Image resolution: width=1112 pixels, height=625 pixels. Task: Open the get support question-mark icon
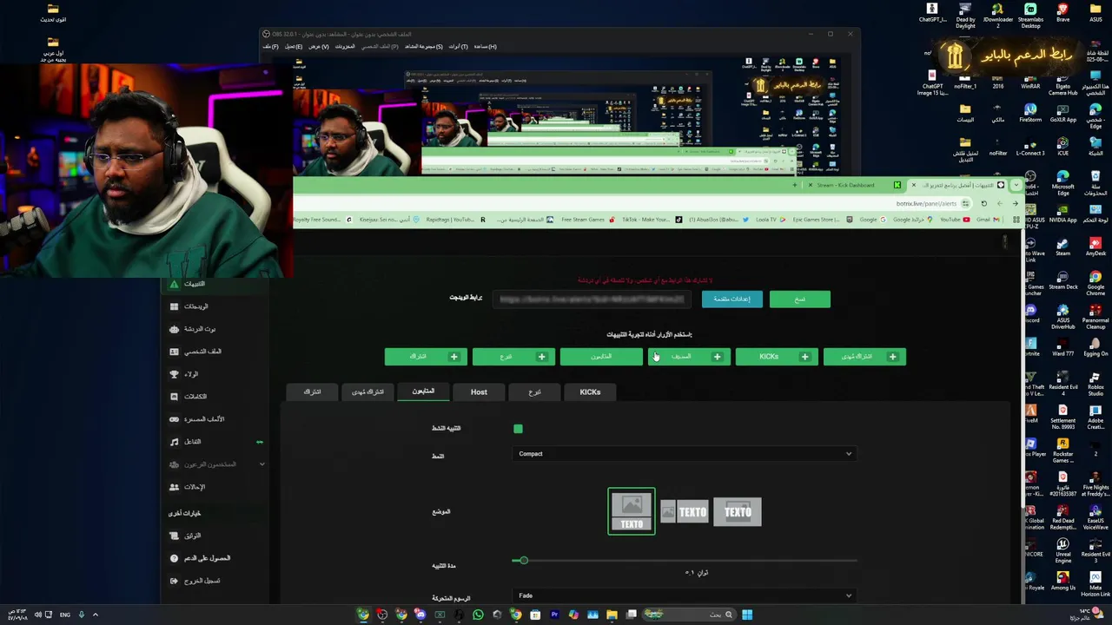pyautogui.click(x=175, y=558)
